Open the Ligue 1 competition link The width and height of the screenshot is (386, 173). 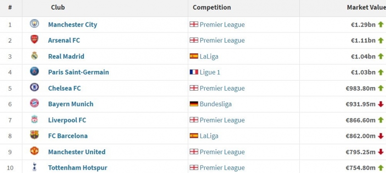(x=210, y=72)
